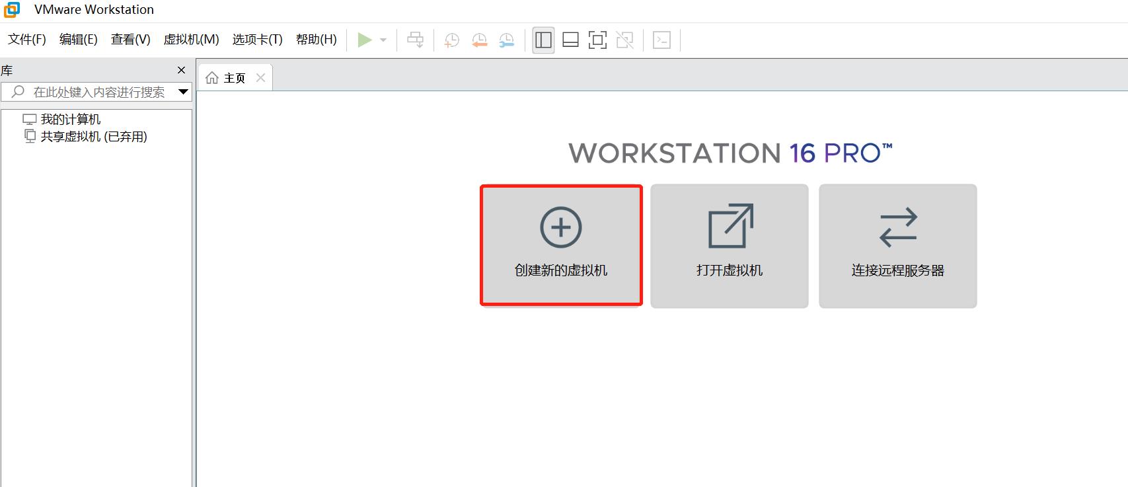Click the VMware Workstation title bar logo

click(12, 10)
